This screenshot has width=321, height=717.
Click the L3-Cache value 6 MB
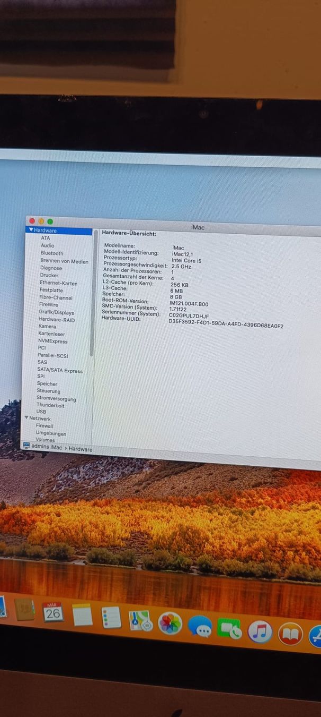point(176,291)
